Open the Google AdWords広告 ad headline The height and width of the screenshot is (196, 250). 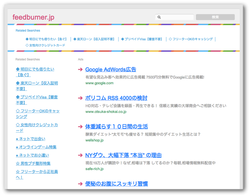(111, 70)
